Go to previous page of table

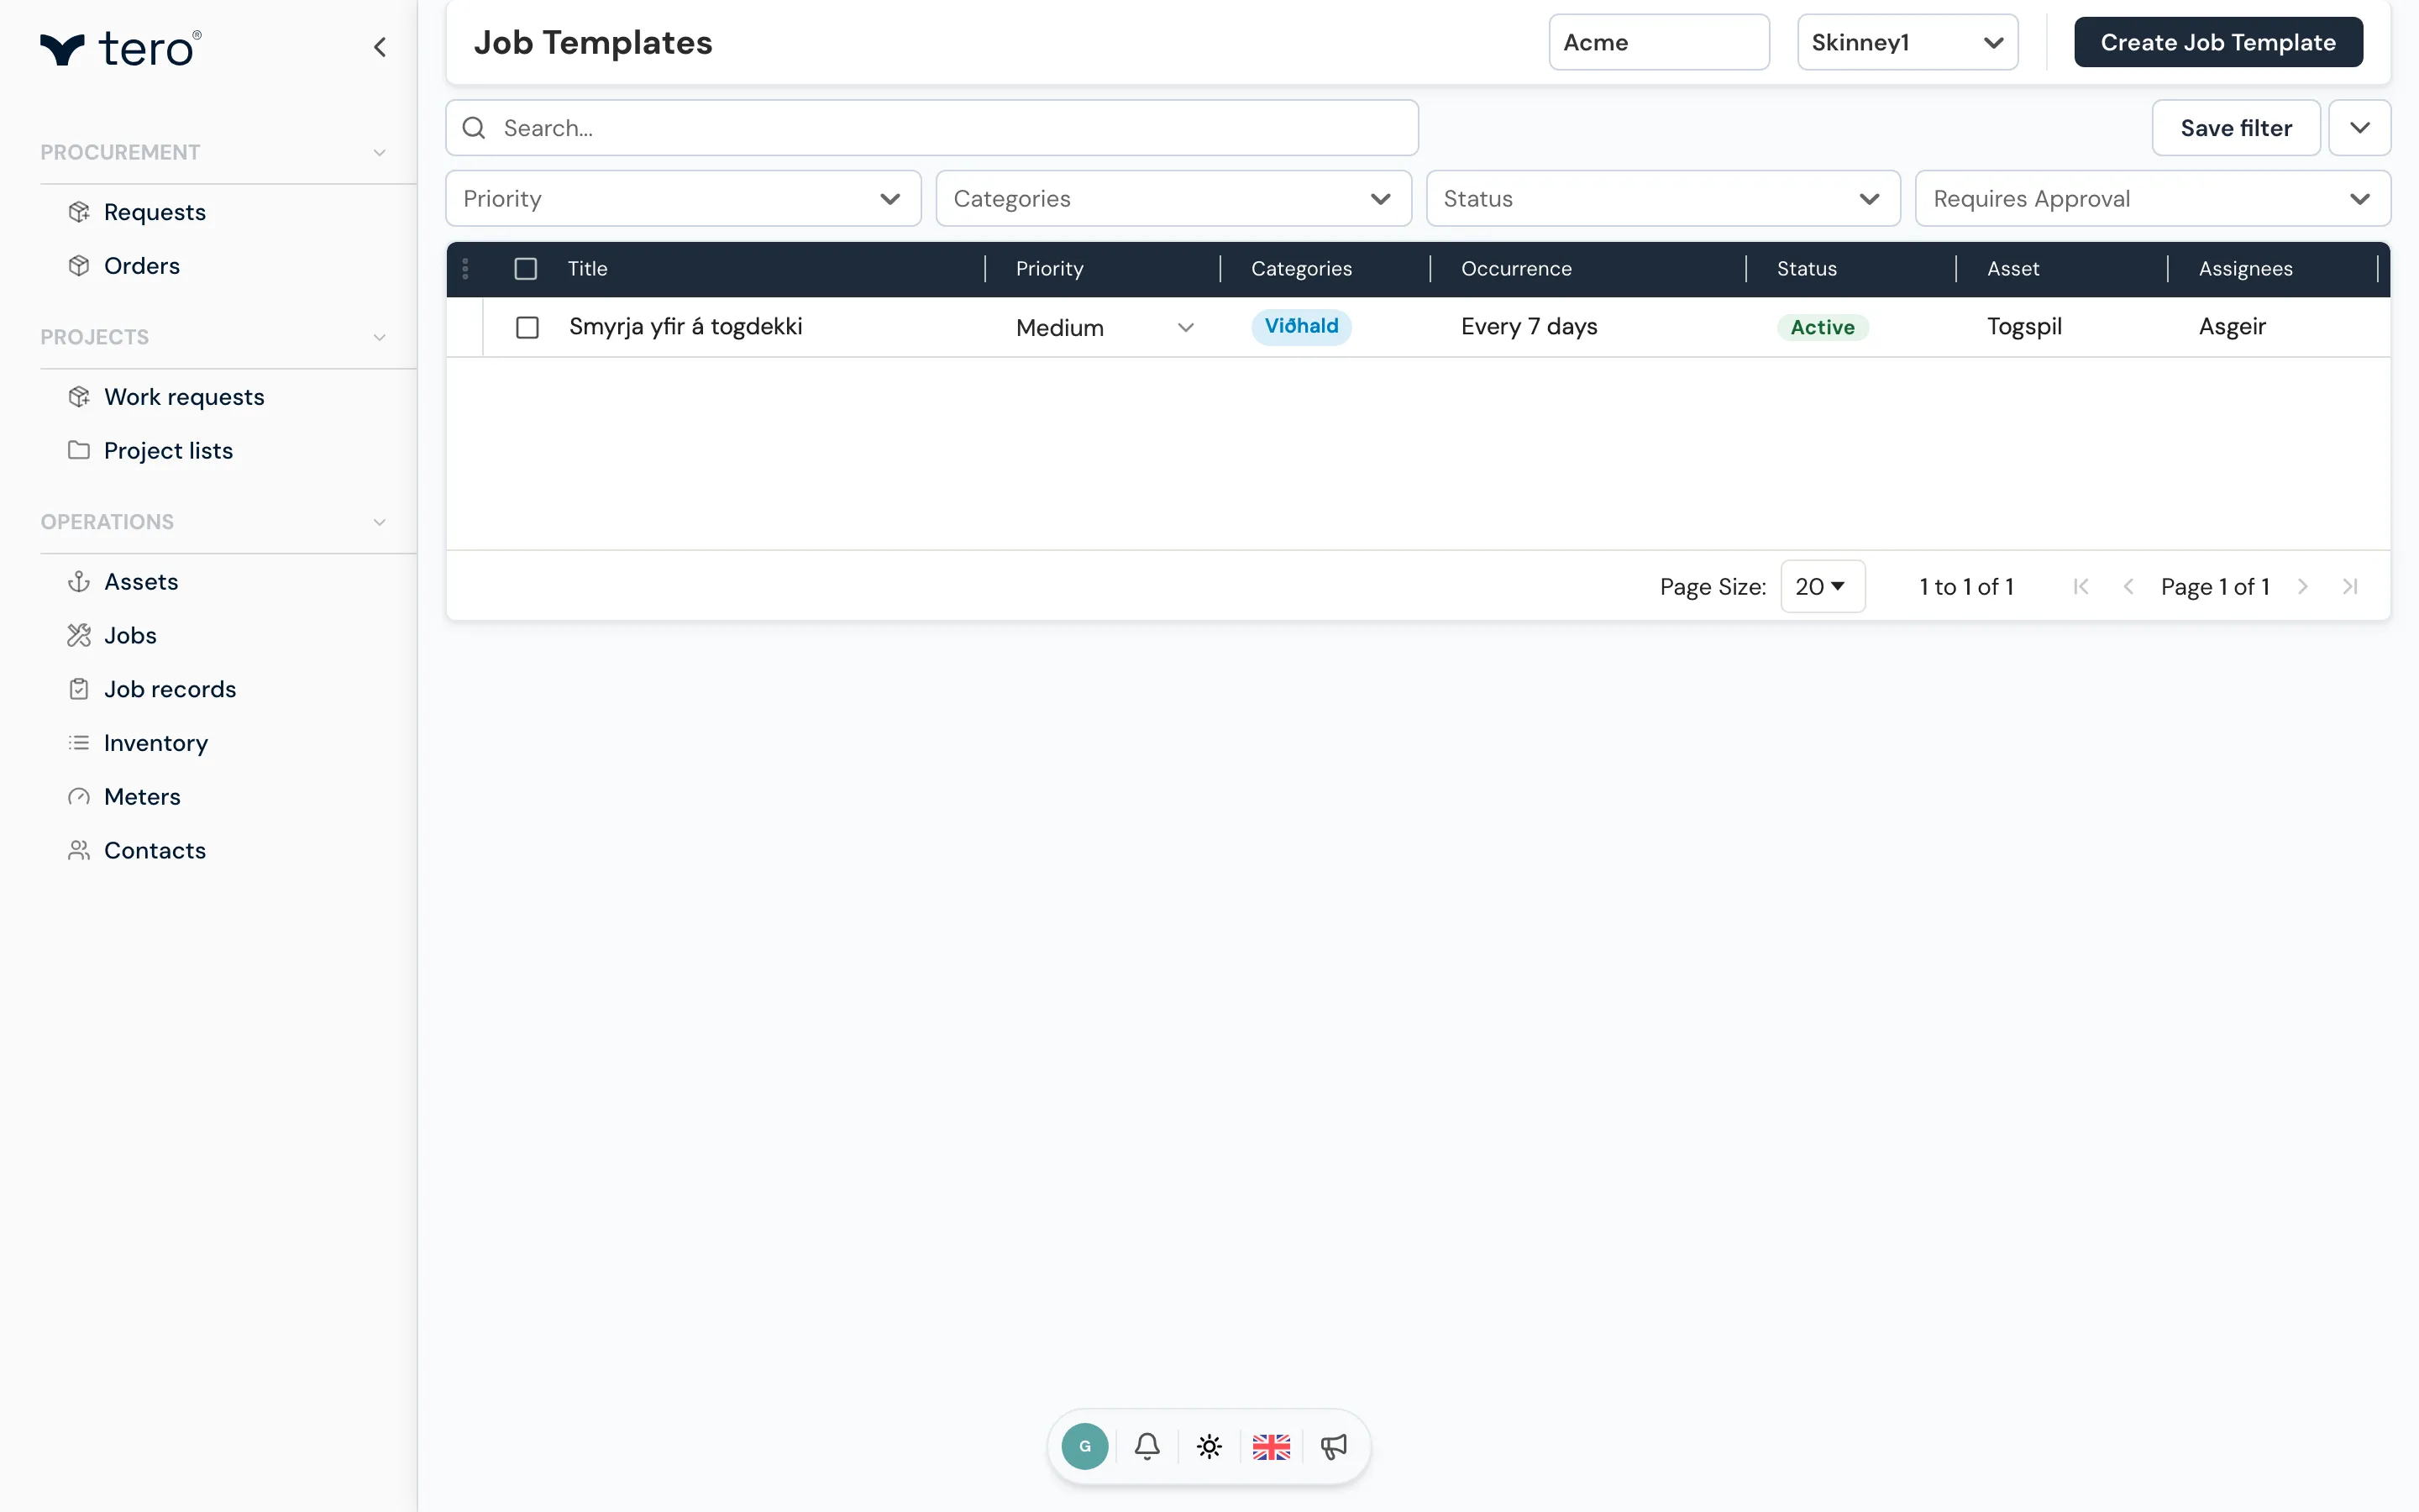point(2128,587)
